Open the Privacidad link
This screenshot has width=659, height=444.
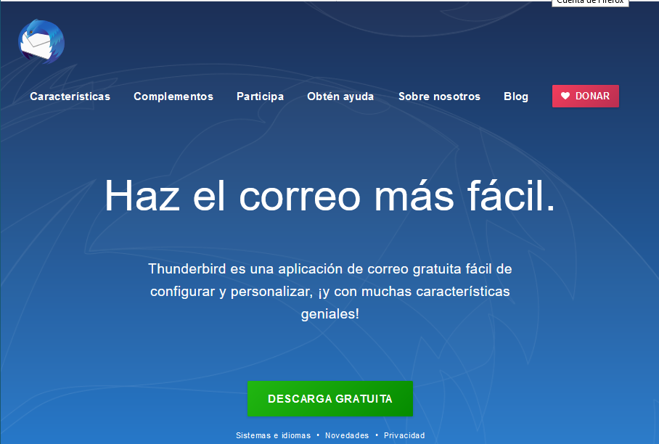pos(404,435)
